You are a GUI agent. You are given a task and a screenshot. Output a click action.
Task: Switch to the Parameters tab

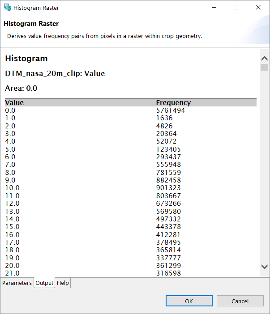[x=17, y=283]
